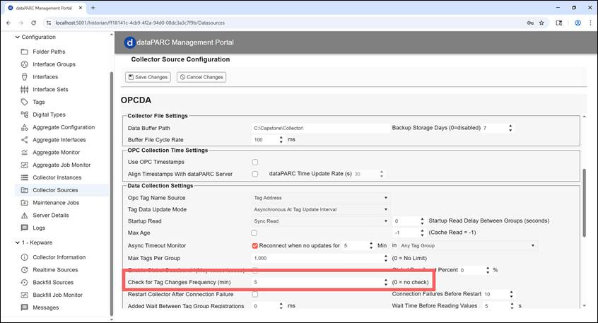The width and height of the screenshot is (598, 323).
Task: Click the Interfaces sidebar icon
Action: 25,76
